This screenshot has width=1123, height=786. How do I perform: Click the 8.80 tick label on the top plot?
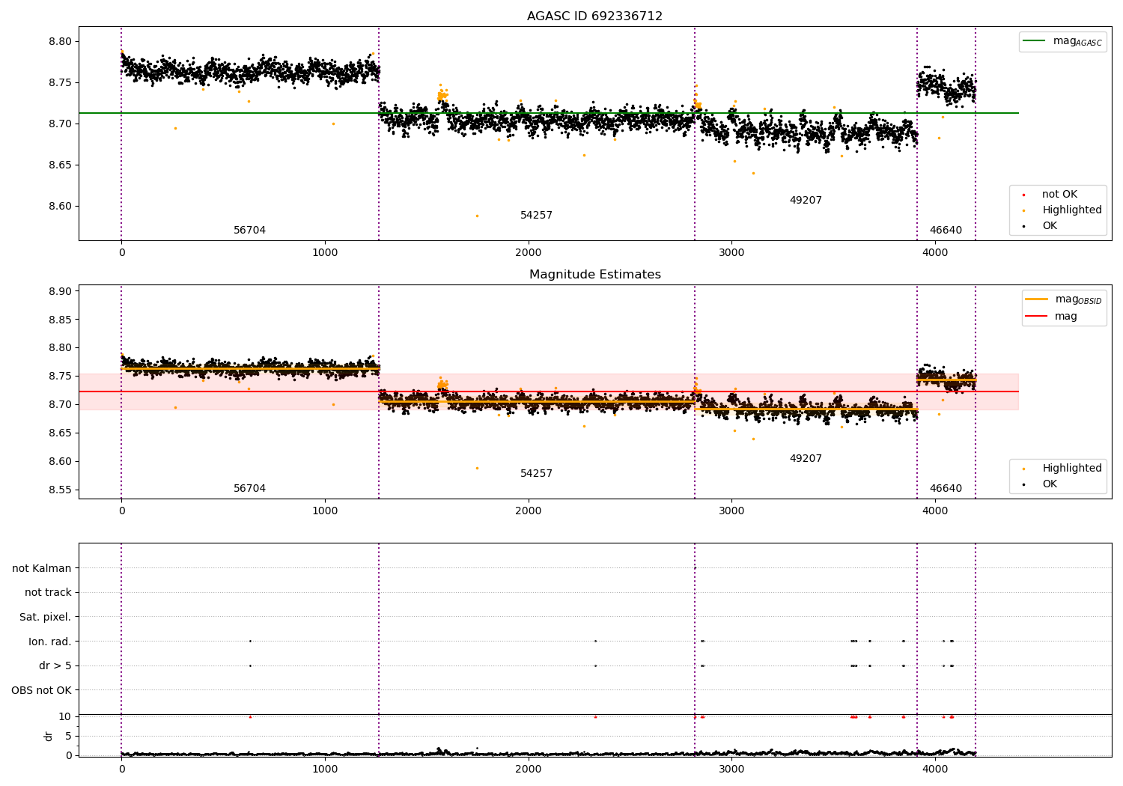click(60, 42)
